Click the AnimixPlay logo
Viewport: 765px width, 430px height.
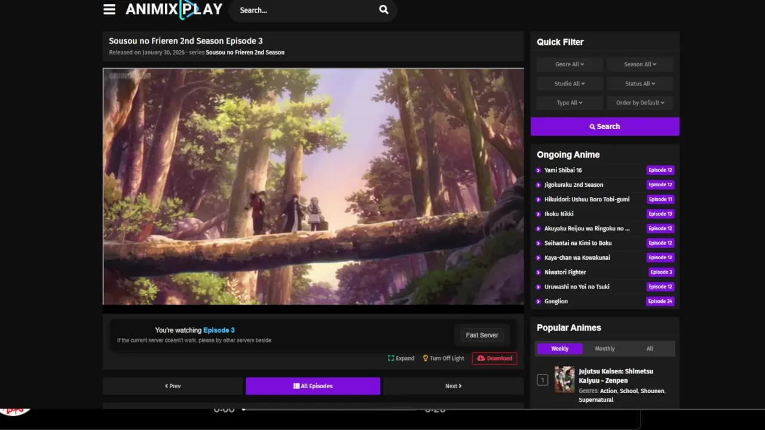pyautogui.click(x=174, y=10)
